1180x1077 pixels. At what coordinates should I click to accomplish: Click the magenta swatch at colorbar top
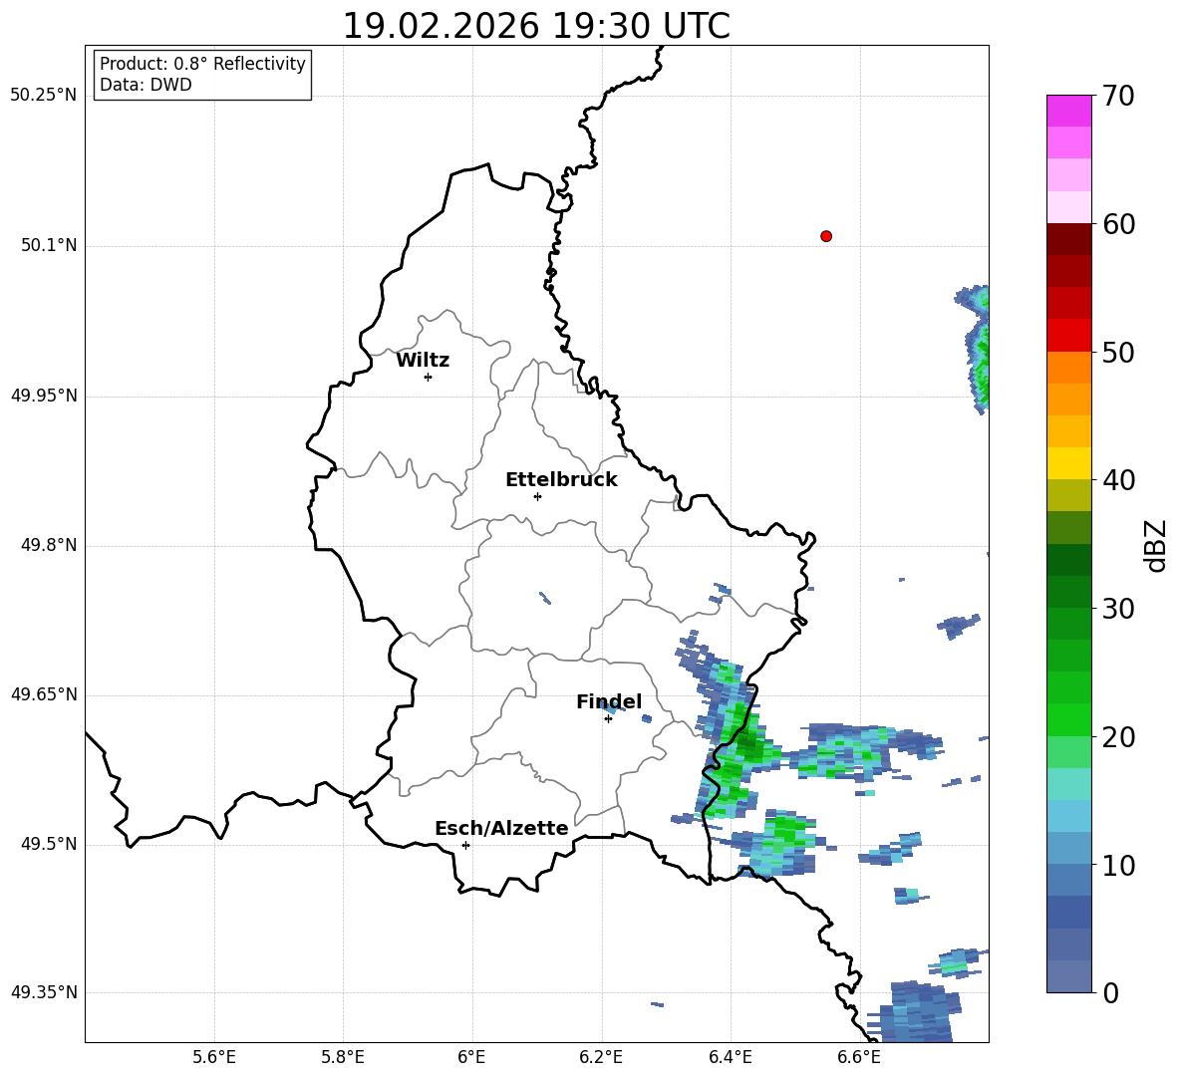click(x=1068, y=111)
